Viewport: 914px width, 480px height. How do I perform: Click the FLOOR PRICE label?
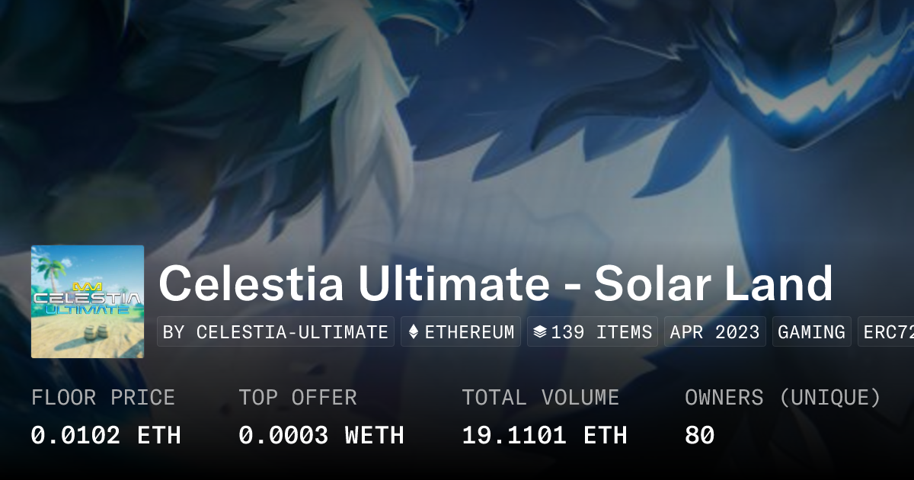click(103, 398)
